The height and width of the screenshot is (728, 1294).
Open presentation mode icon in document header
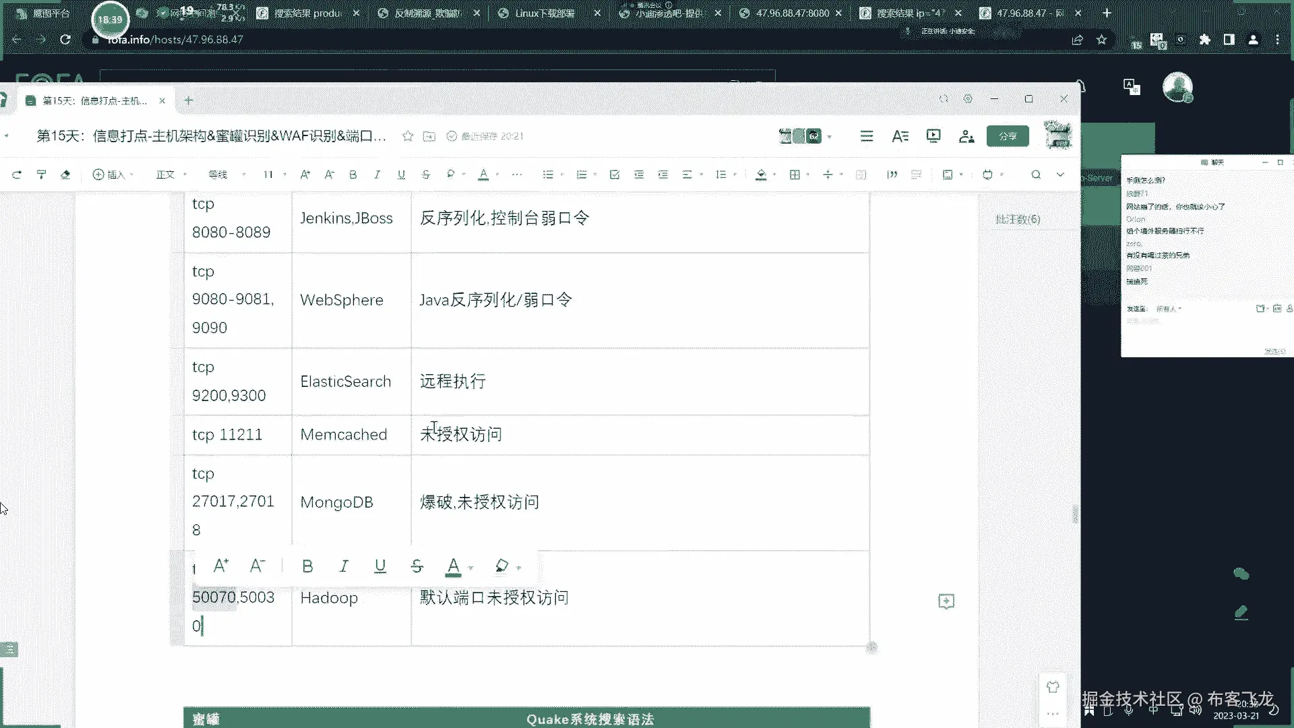coord(933,136)
